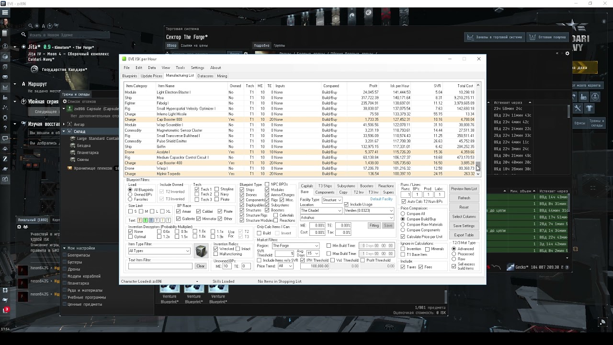Select the Owned BPs radio button
Viewport: 613px width, 345px height.
130,195
